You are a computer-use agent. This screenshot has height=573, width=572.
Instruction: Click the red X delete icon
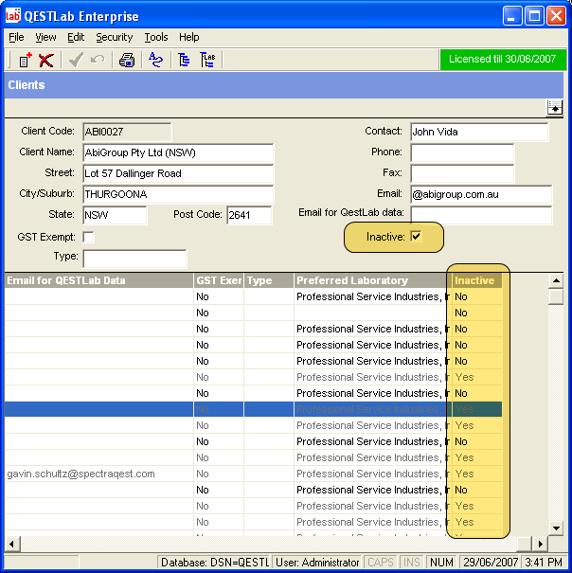[45, 61]
